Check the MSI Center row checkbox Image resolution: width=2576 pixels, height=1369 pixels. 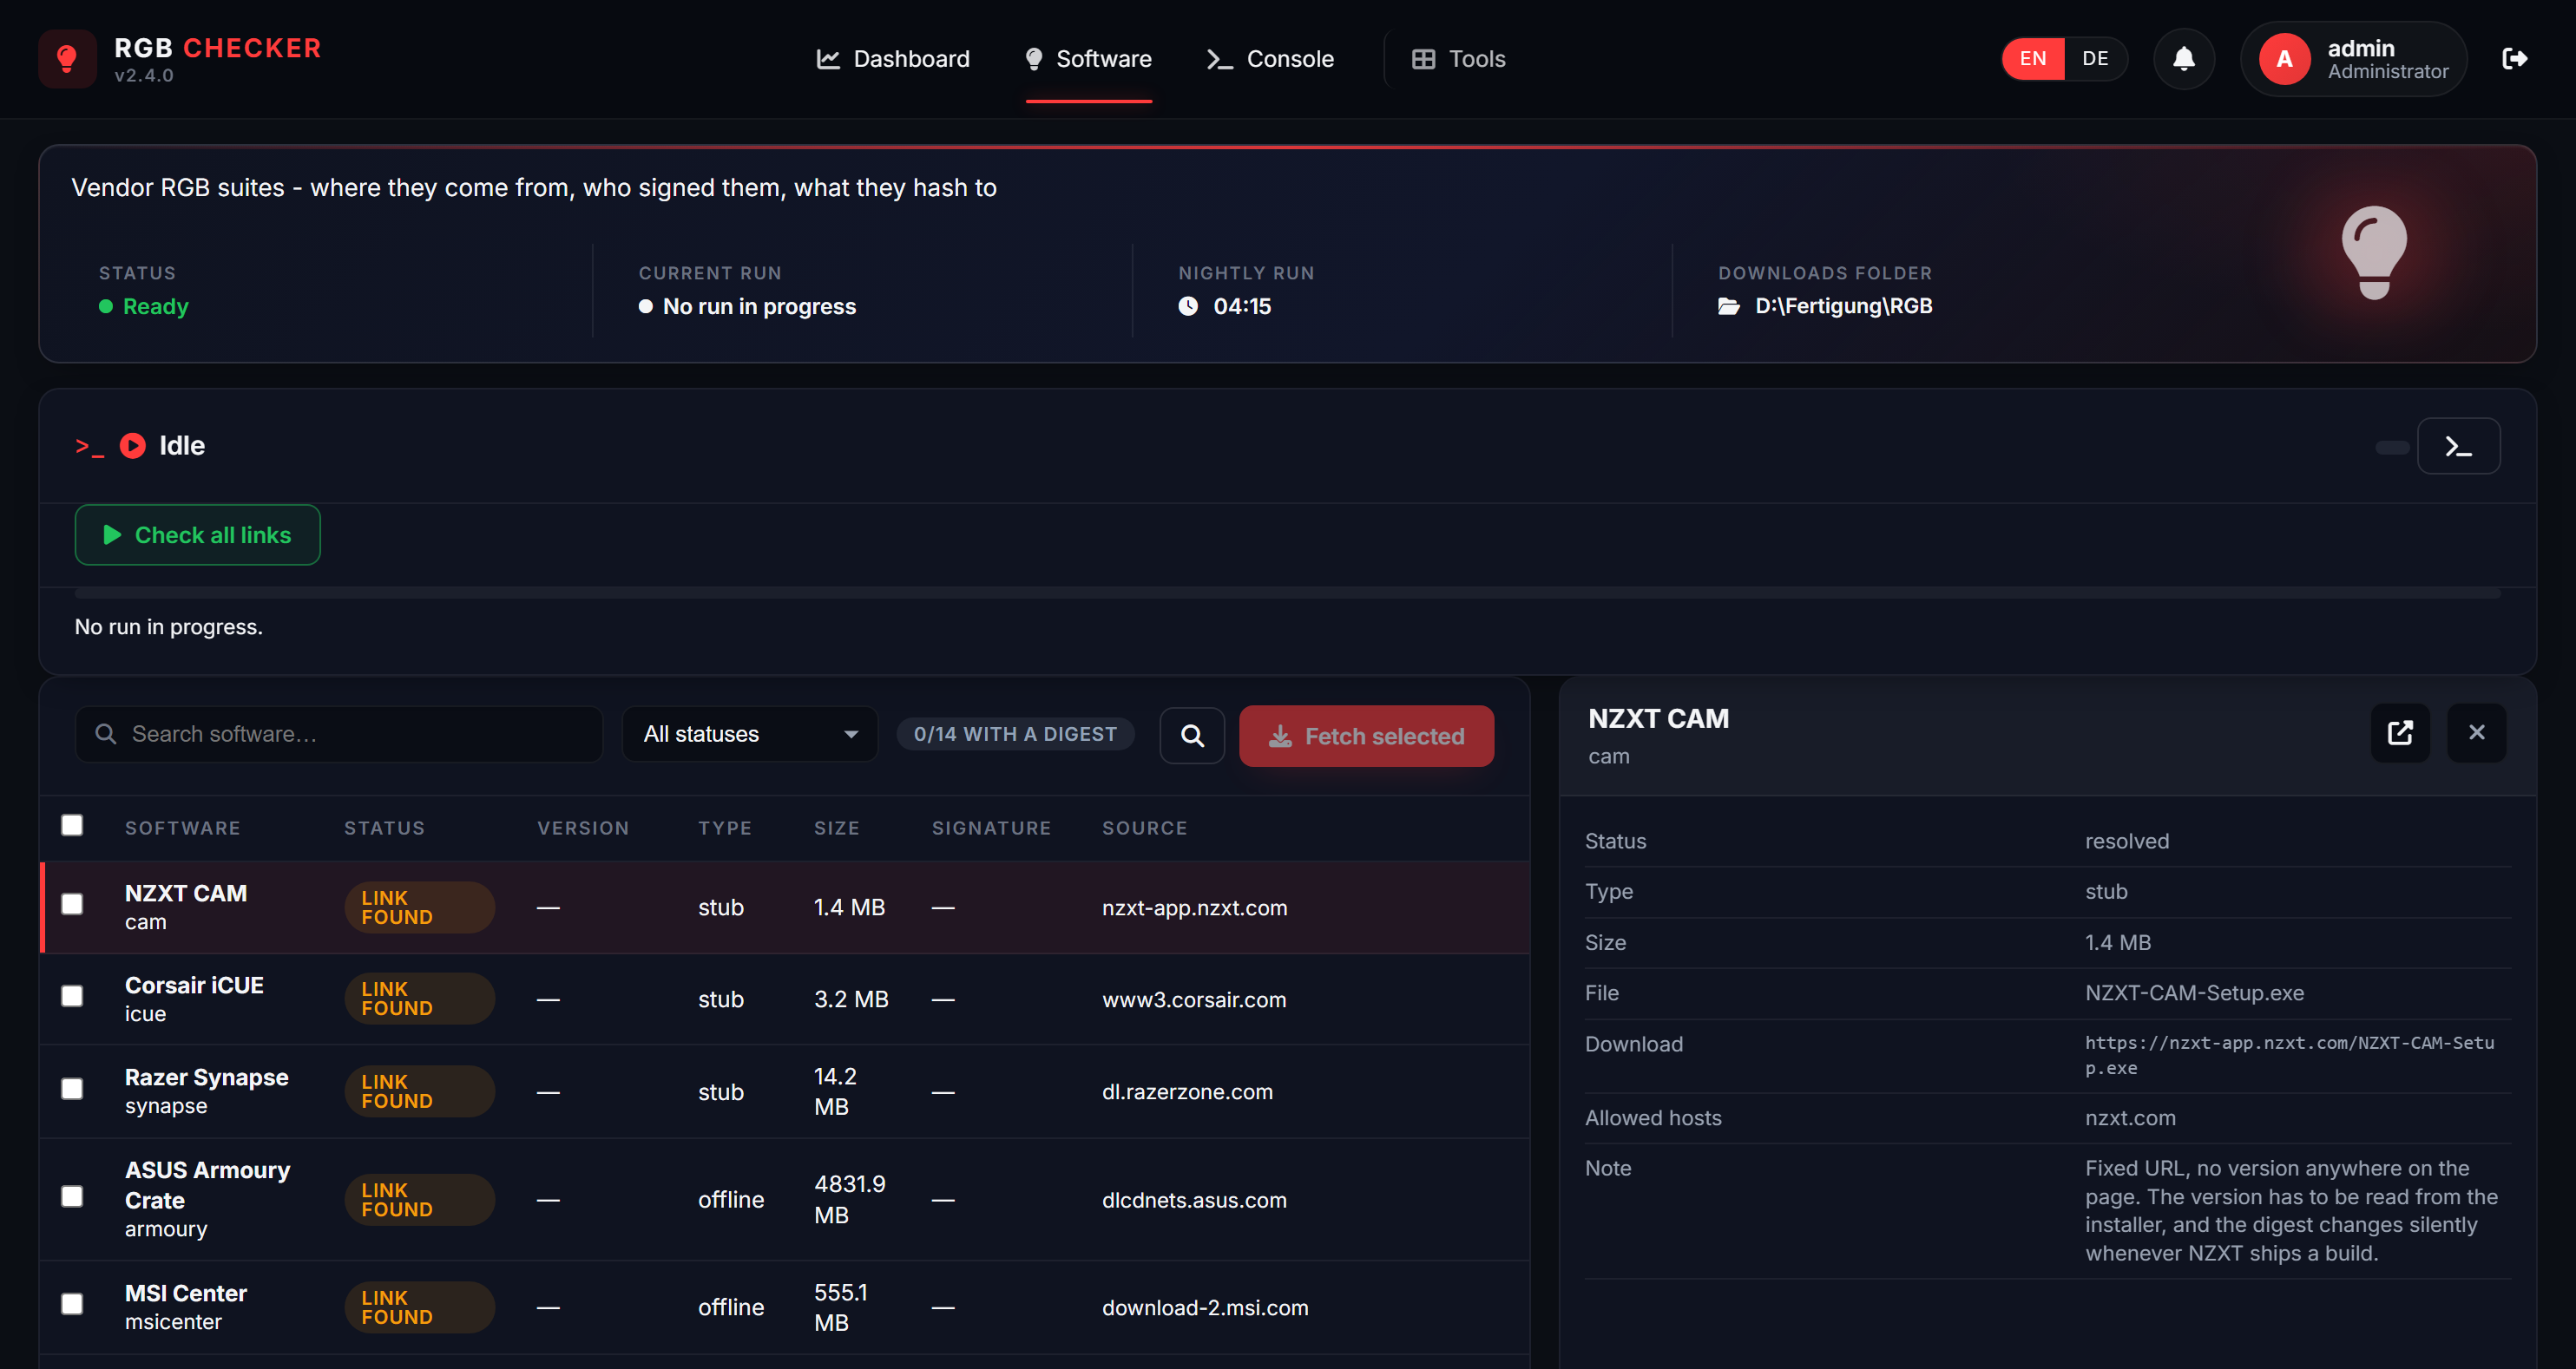click(x=72, y=1304)
